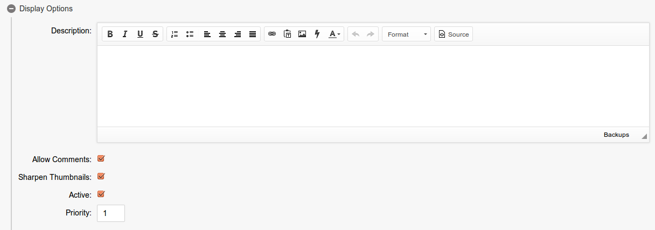Open the Format dropdown
The width and height of the screenshot is (655, 230).
(x=406, y=34)
